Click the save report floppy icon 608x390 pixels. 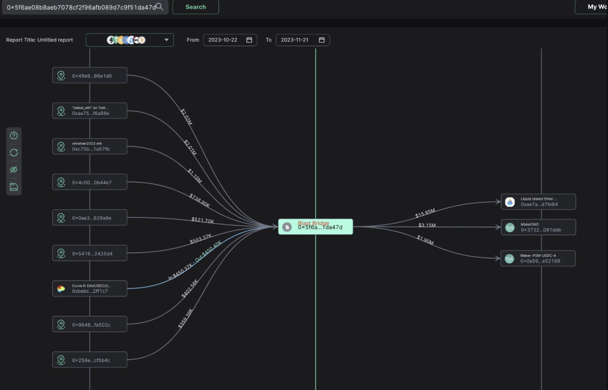14,187
